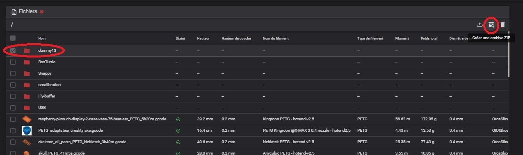
Task: Open the orcalibration folder name
Action: [49, 85]
